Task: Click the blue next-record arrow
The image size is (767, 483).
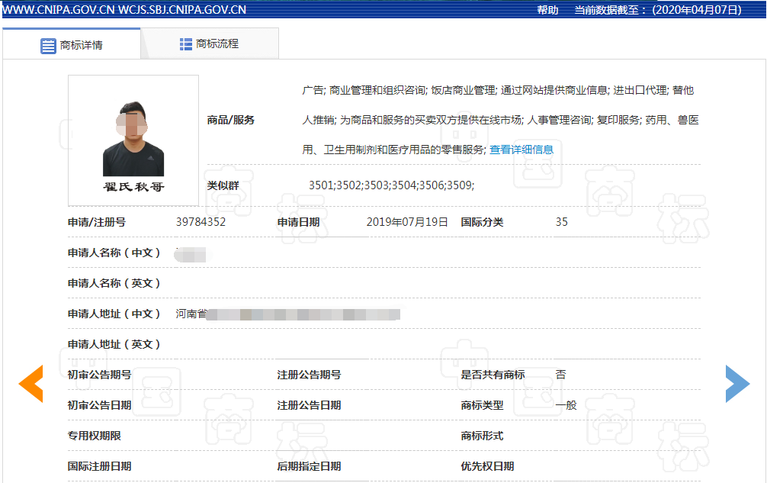Action: pyautogui.click(x=737, y=384)
